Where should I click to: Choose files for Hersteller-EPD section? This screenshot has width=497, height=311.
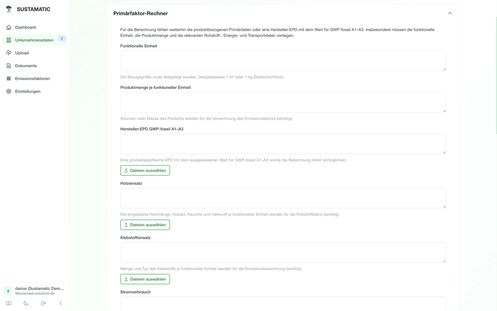tap(145, 170)
